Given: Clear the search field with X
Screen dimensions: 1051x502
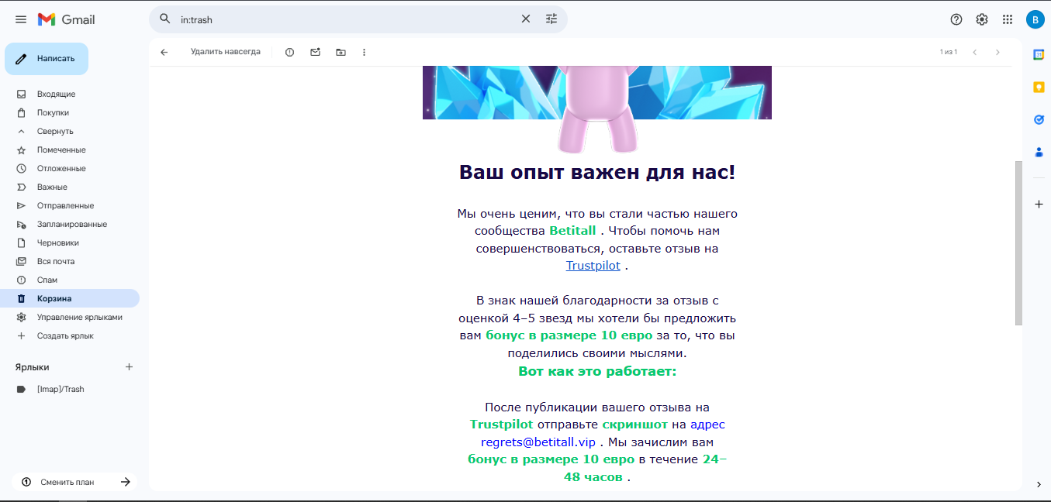Looking at the screenshot, I should [x=525, y=19].
